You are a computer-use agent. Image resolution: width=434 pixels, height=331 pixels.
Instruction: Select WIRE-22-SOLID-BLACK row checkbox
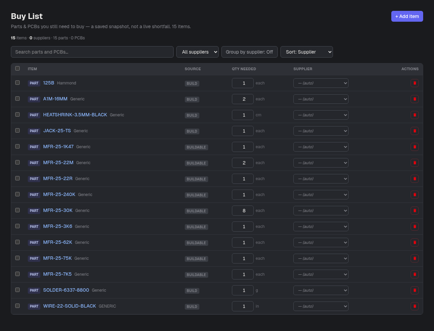(x=18, y=306)
